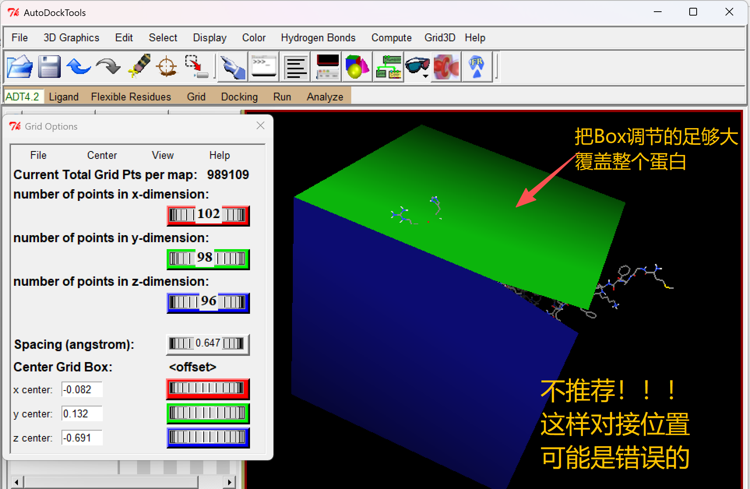Click the horizontal scrollbar right arrow
This screenshot has height=489, width=750.
[x=230, y=482]
